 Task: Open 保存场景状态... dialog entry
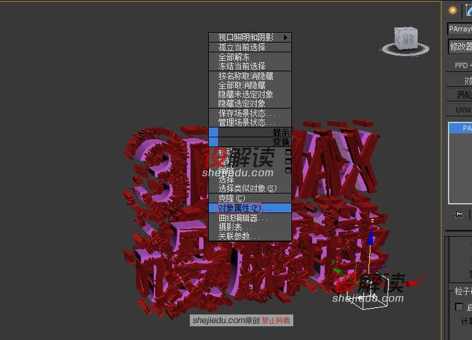pos(250,113)
